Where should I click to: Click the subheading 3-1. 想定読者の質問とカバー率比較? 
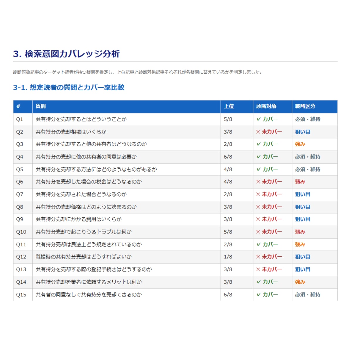(69, 87)
